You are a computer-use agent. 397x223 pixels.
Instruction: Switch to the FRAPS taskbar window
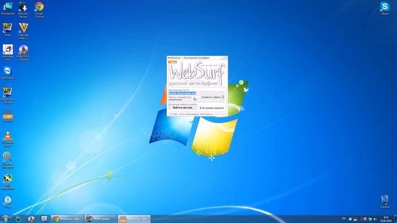click(100, 219)
